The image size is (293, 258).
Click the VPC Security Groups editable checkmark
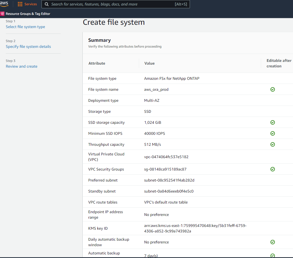273,169
